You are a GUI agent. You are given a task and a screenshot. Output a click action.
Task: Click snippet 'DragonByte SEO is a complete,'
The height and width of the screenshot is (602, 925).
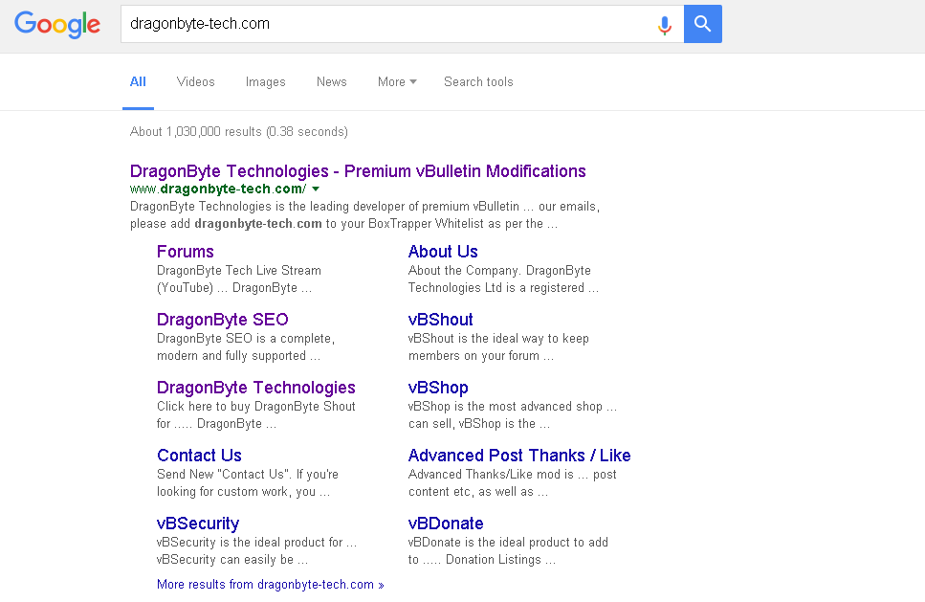[x=246, y=338]
